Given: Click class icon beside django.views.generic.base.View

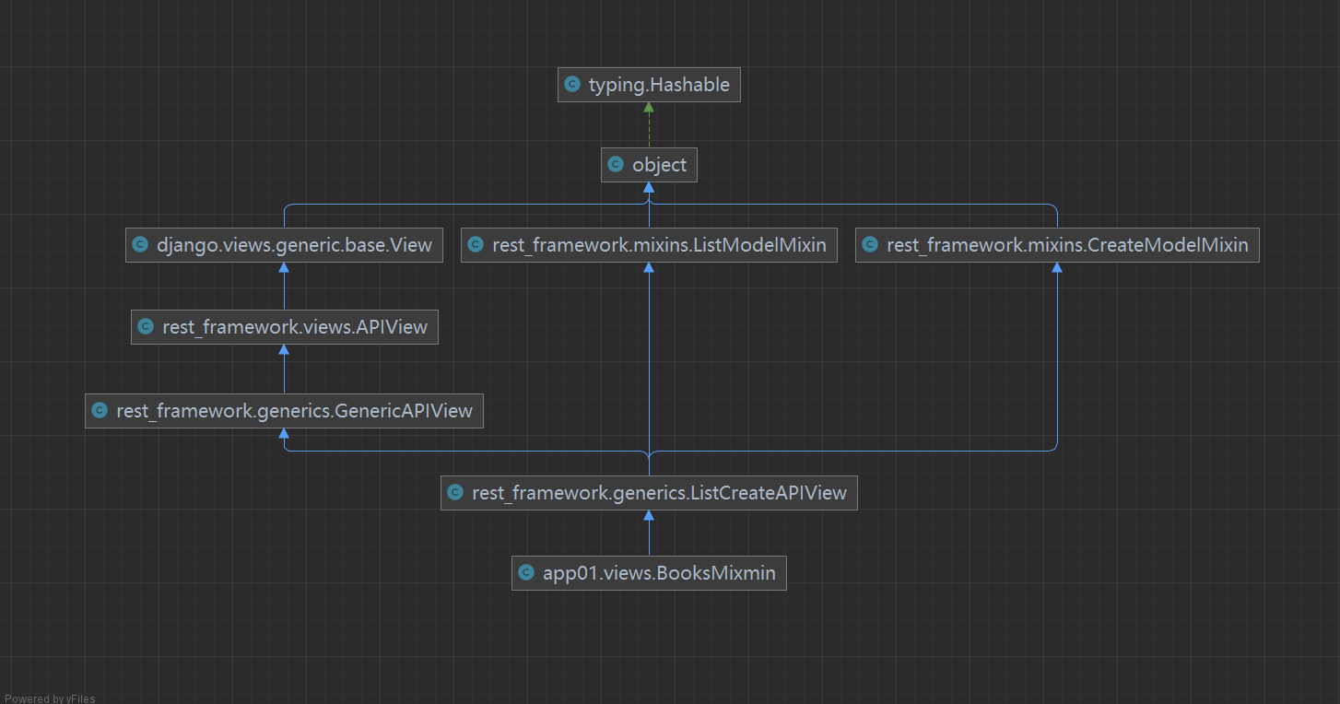Looking at the screenshot, I should (140, 245).
